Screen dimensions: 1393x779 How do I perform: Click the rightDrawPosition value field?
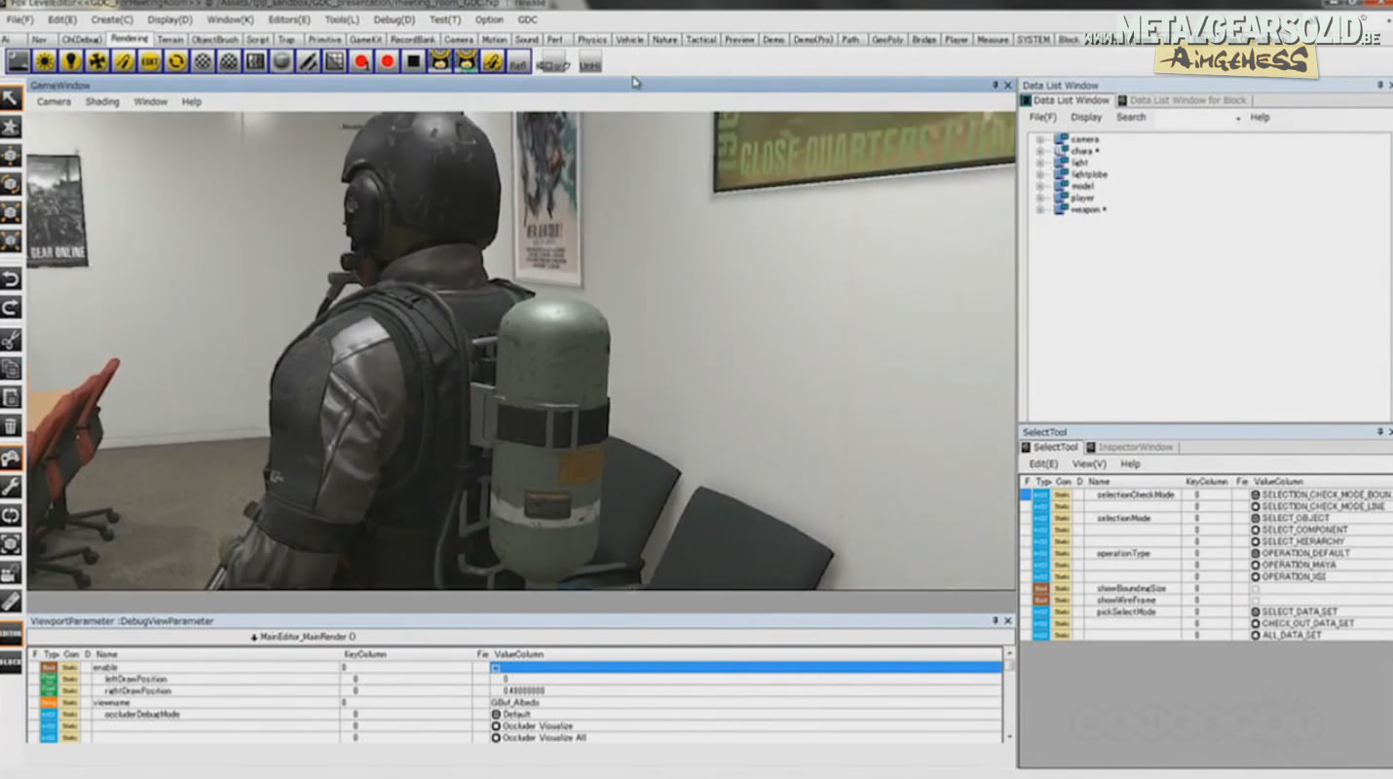point(745,690)
